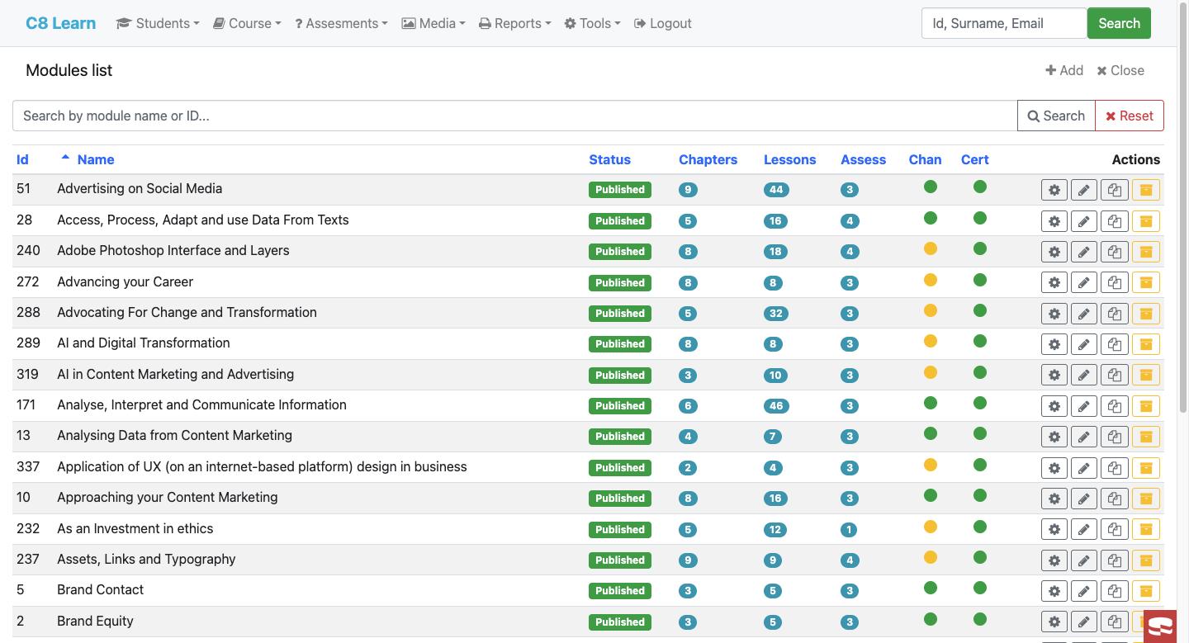Sort by the Cert column header
The height and width of the screenshot is (643, 1189).
pos(974,159)
